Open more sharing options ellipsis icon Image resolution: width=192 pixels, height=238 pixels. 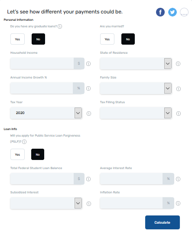(x=184, y=12)
